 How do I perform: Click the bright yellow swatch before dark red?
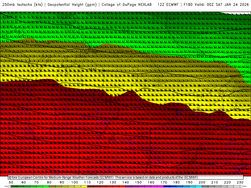pyautogui.click(x=84, y=186)
